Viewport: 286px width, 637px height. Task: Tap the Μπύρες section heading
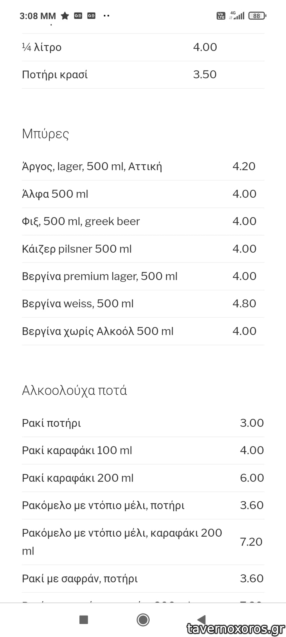click(x=46, y=134)
